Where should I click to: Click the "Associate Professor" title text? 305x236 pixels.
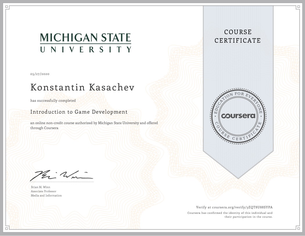[x=44, y=191]
